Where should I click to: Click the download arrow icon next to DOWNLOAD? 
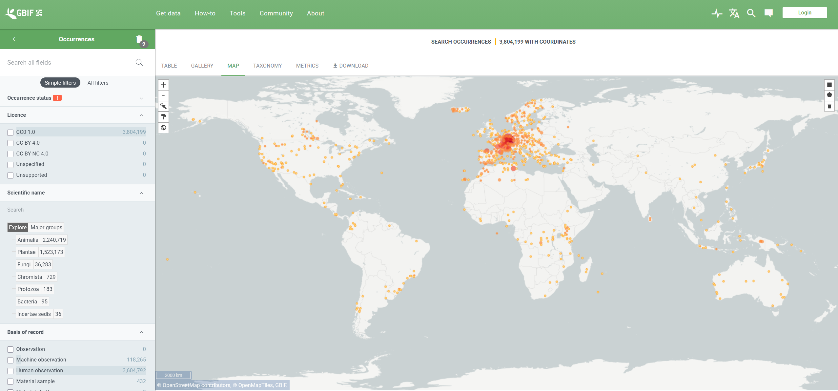335,66
